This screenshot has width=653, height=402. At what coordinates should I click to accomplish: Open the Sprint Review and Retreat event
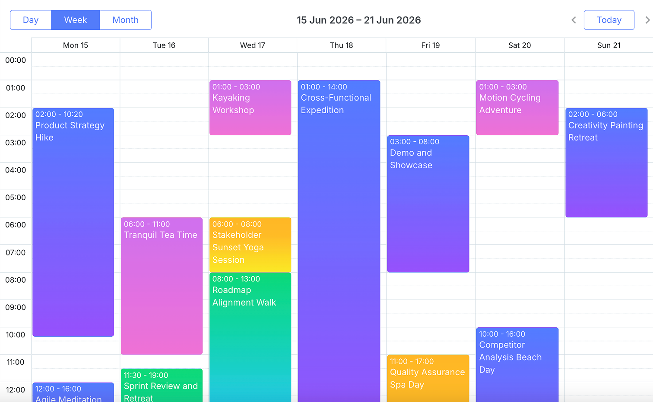(162, 385)
